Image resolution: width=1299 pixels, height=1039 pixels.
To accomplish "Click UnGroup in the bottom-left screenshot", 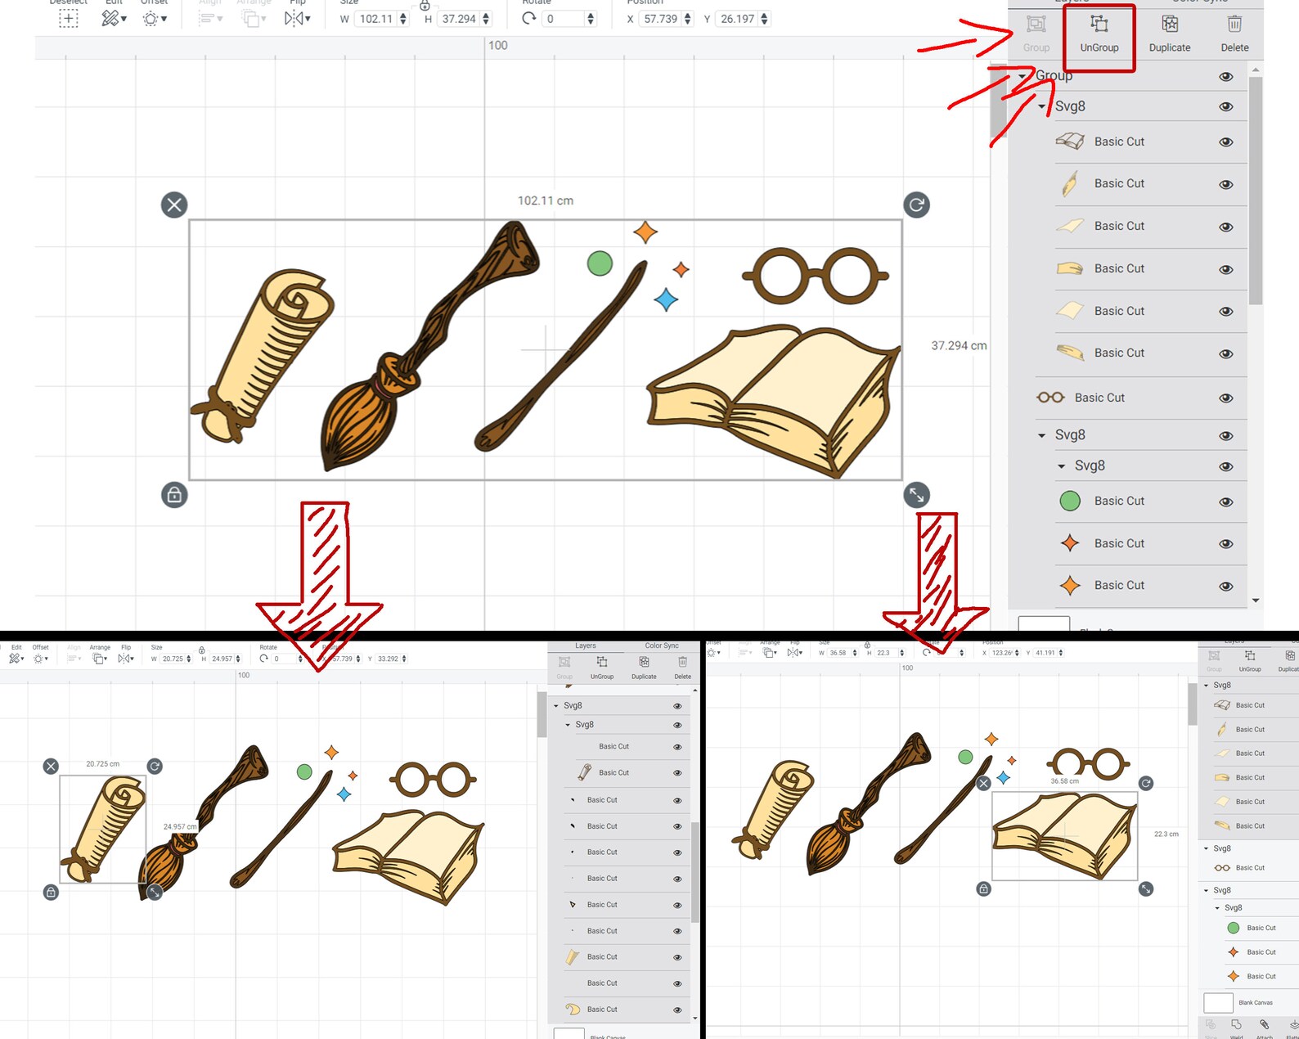I will coord(602,667).
